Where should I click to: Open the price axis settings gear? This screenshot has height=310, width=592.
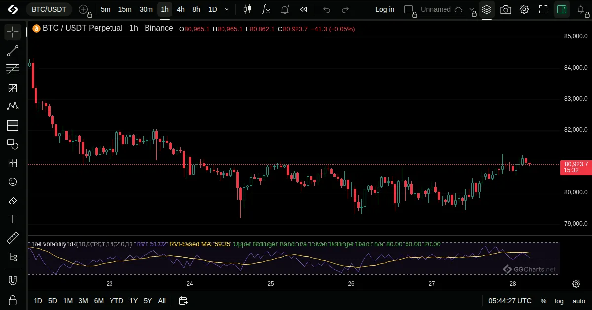tap(576, 284)
